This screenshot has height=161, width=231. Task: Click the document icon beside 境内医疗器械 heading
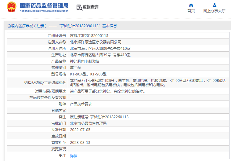9,26
